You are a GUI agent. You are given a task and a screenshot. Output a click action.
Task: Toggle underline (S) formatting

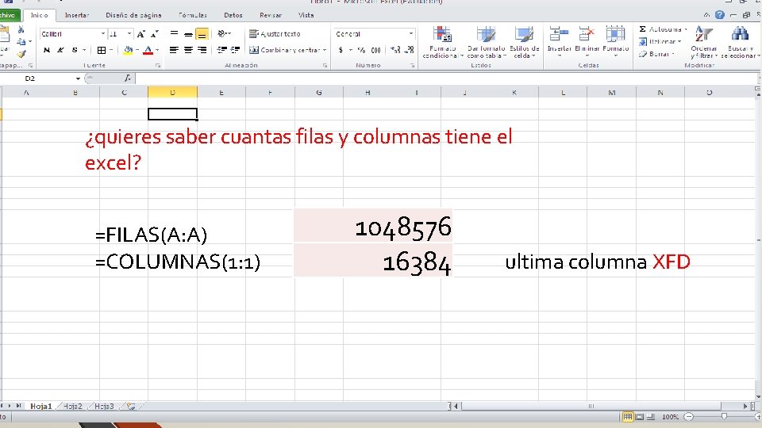point(75,50)
